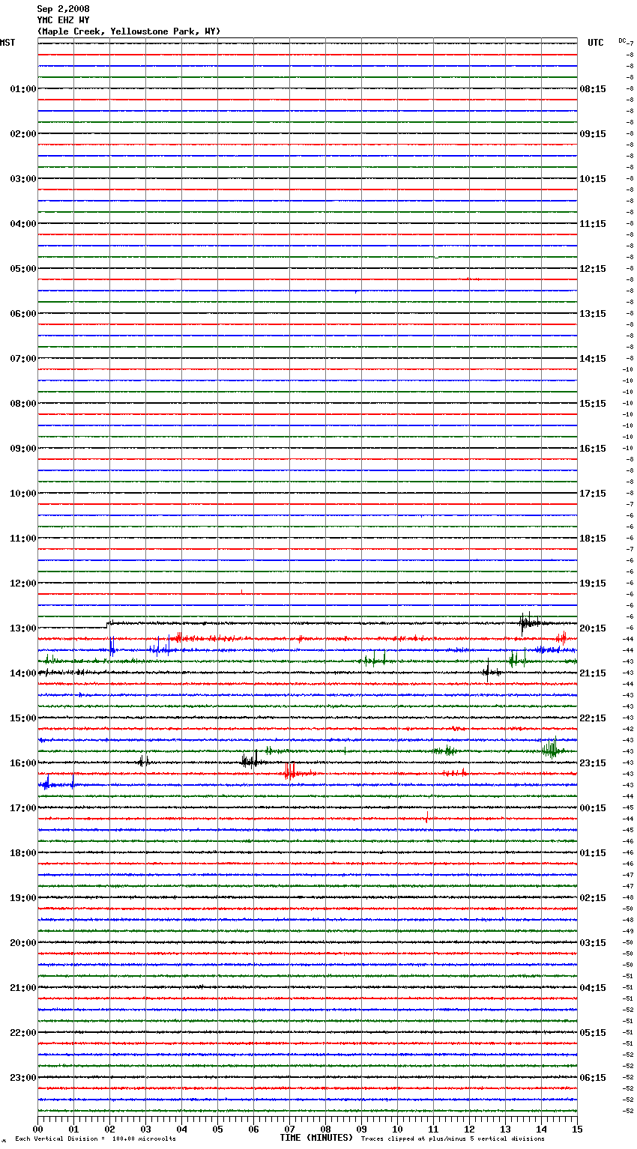
Task: Select the 05:00 MST row label
Action: [x=23, y=269]
